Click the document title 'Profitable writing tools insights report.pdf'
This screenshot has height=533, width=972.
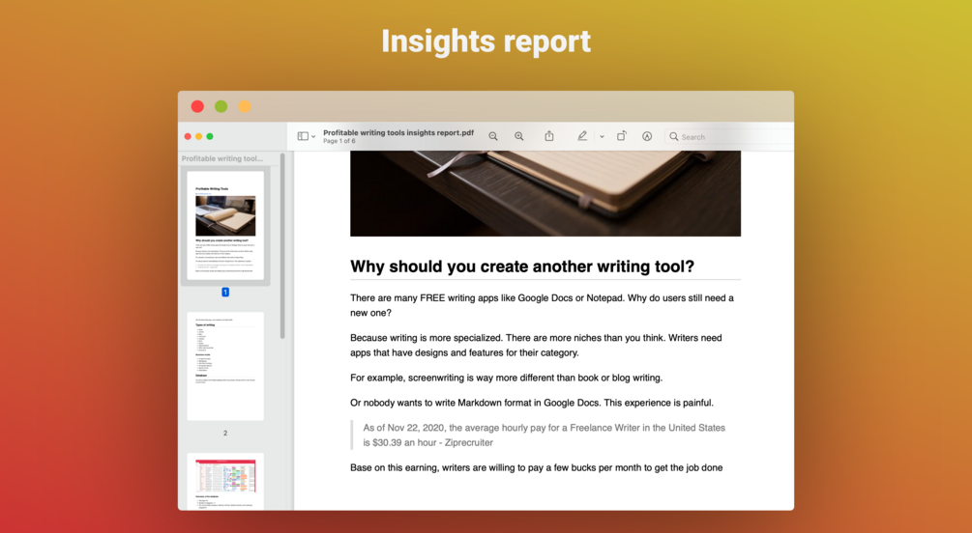pyautogui.click(x=398, y=132)
